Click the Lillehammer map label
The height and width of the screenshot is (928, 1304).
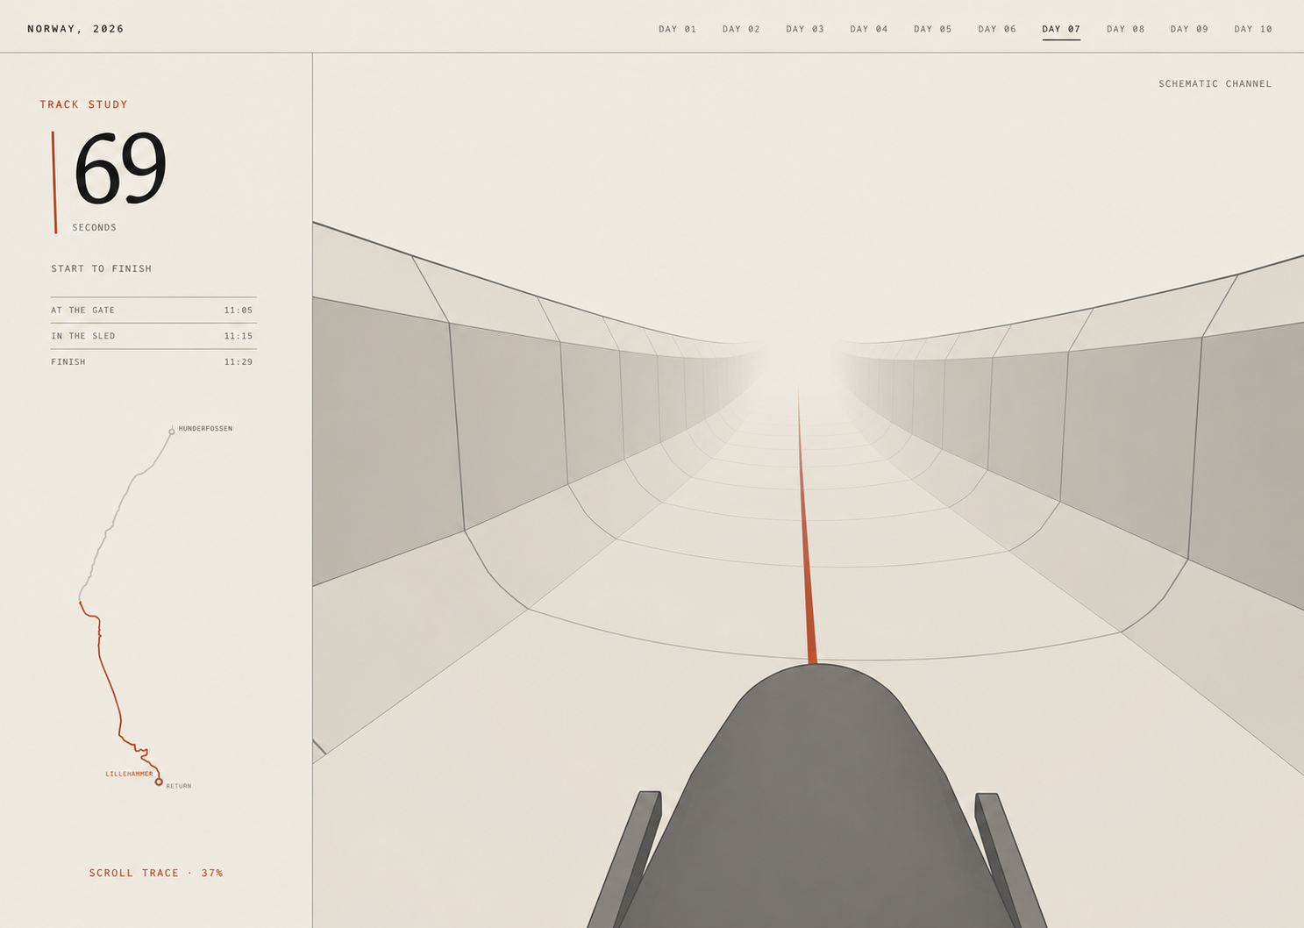point(129,774)
